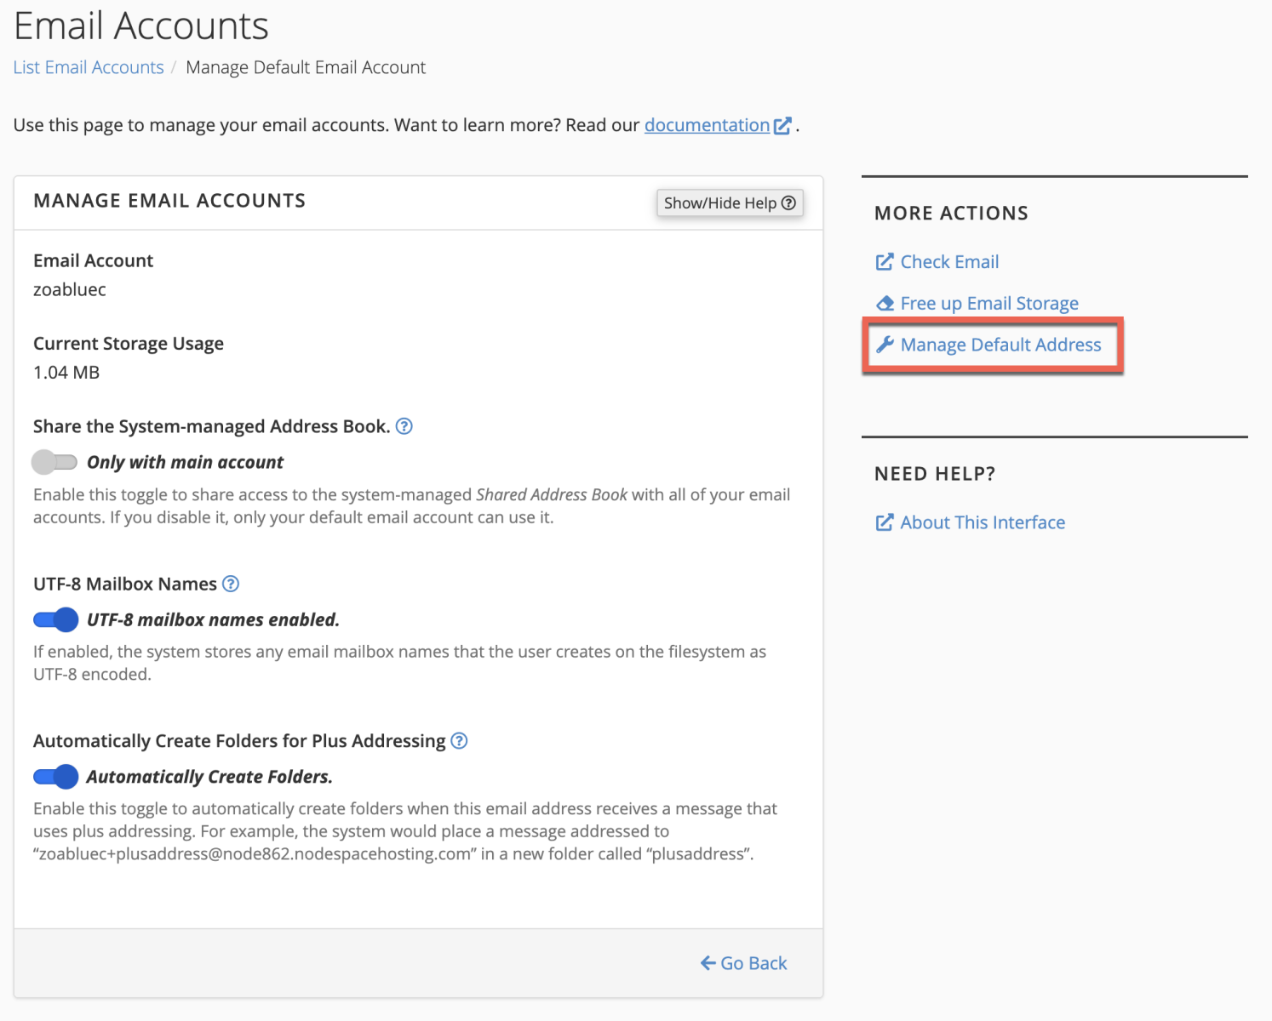This screenshot has height=1021, width=1272.
Task: Click help icon beside Plus Addressing heading
Action: click(x=459, y=741)
